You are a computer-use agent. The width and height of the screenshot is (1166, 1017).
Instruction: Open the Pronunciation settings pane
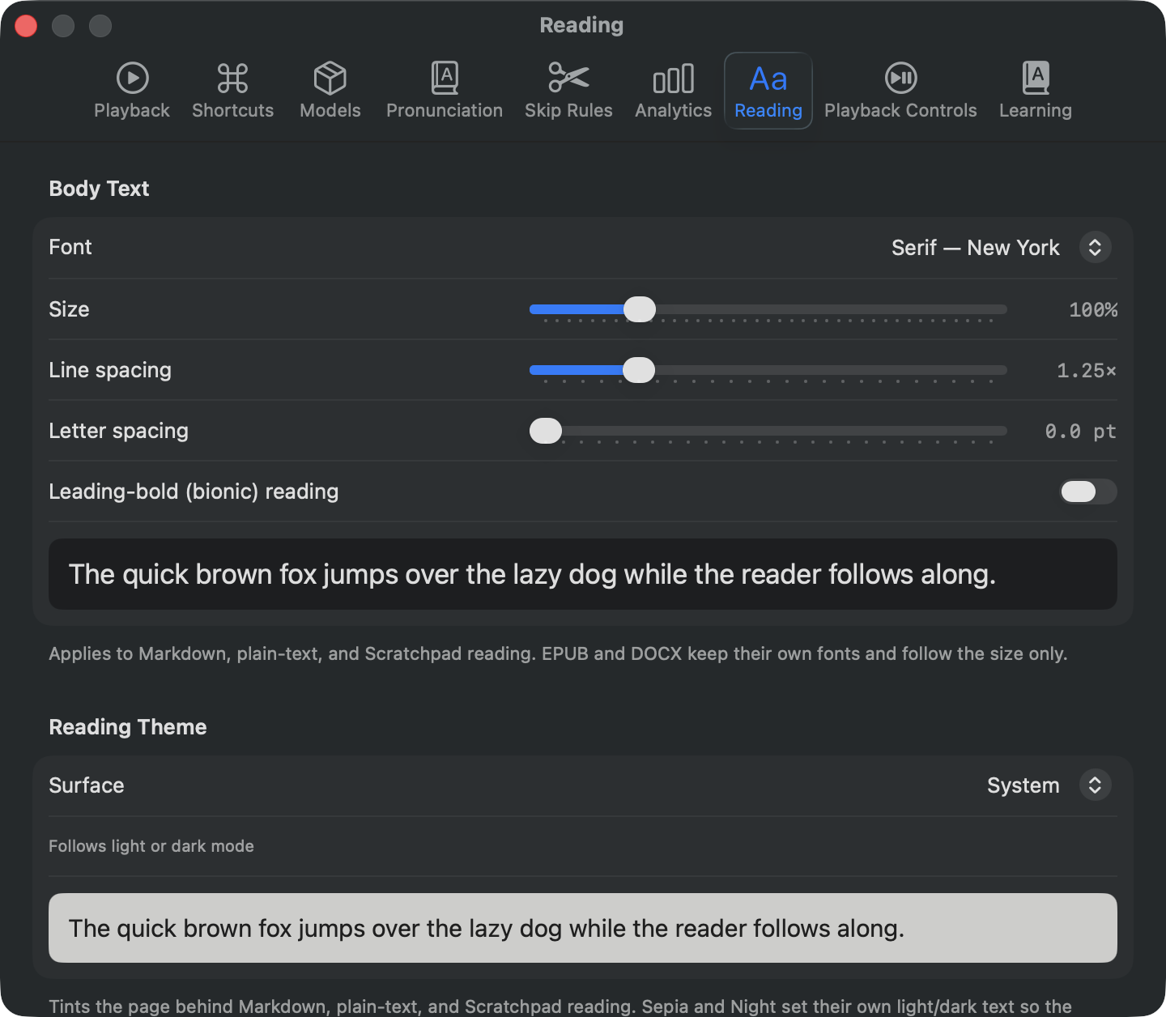tap(445, 91)
